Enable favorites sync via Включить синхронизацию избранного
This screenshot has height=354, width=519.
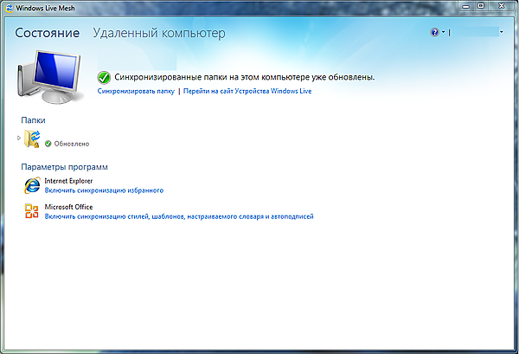tap(104, 190)
